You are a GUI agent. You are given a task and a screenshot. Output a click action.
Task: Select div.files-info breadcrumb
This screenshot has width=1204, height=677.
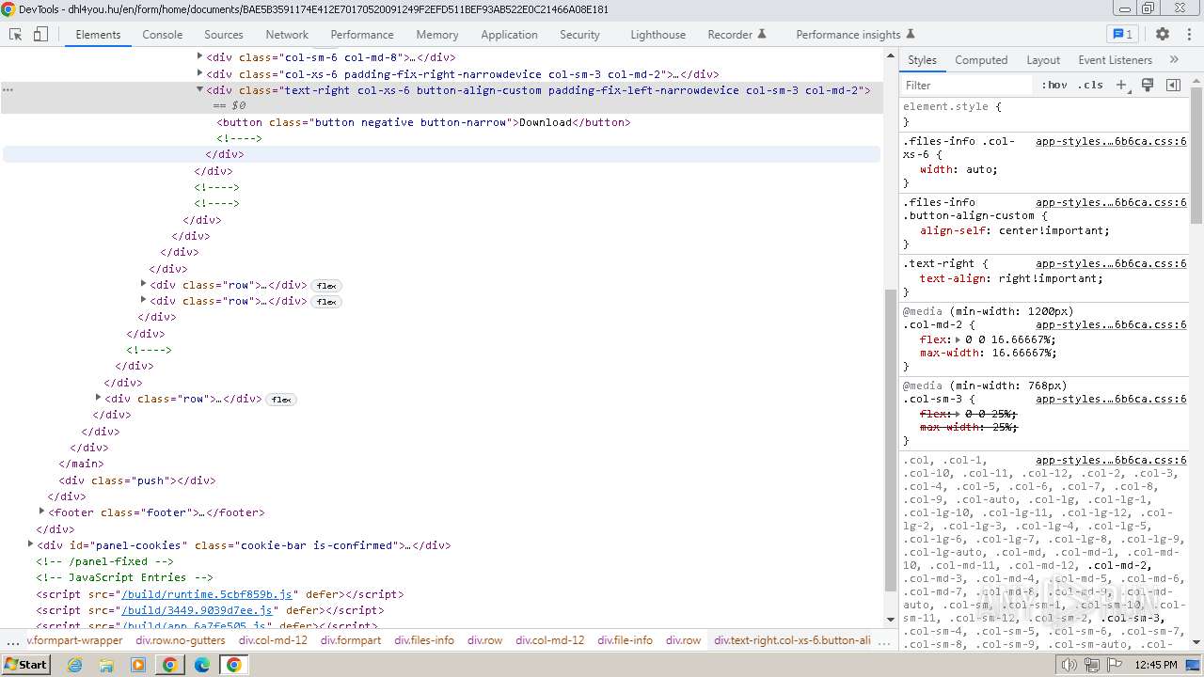coord(424,640)
